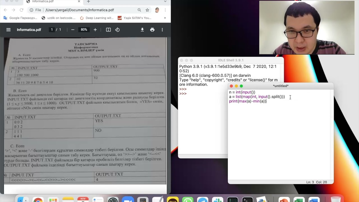Reload the Chrome page
The image size is (359, 202).
tap(21, 10)
